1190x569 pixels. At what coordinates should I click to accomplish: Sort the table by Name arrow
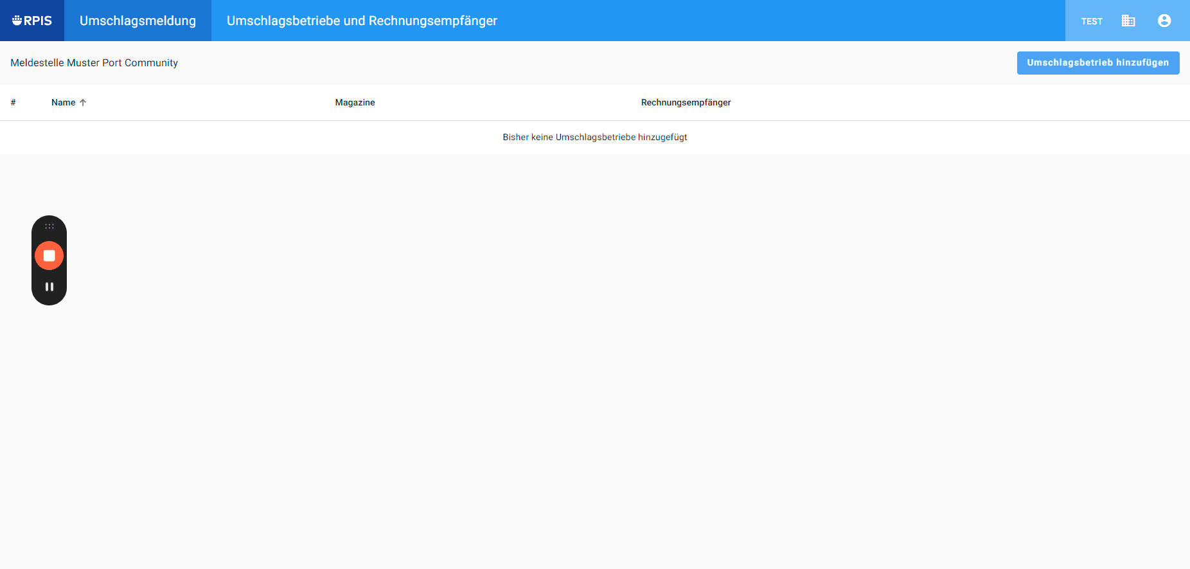(x=83, y=102)
